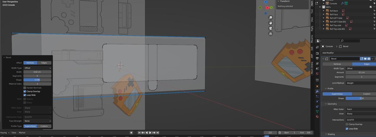Open modifier Width Type Offset dropdown

point(361,68)
